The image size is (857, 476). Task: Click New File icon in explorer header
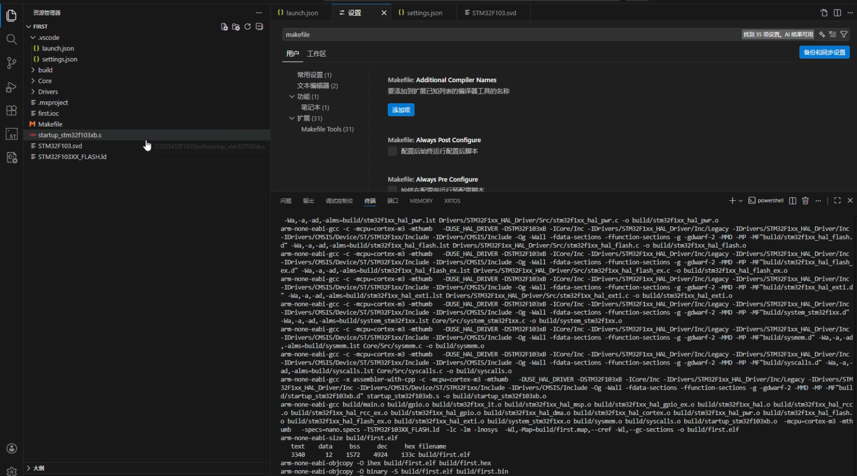[224, 27]
